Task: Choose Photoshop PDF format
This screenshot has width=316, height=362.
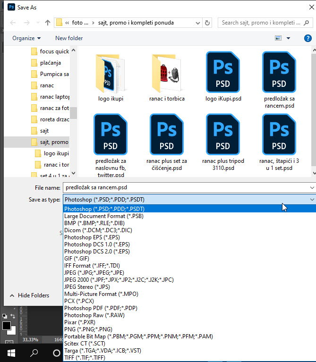Action: coord(189,308)
